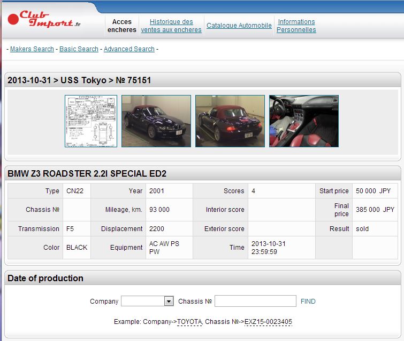View the rear BMW Z3 photo

pyautogui.click(x=230, y=121)
